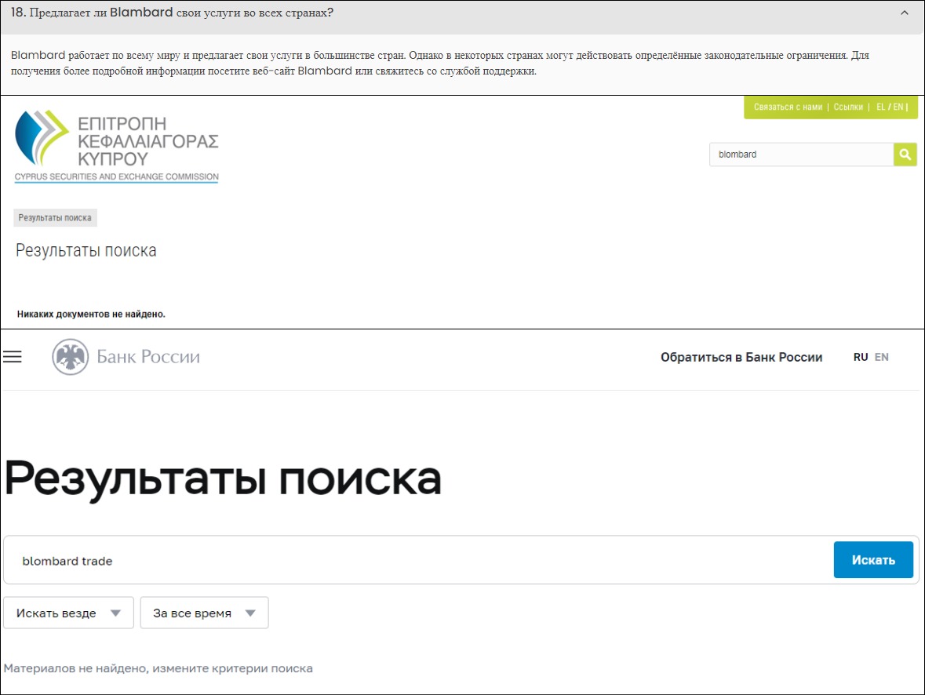Open the 'Искать везде' dropdown
Screen dimensions: 925x695
click(68, 613)
